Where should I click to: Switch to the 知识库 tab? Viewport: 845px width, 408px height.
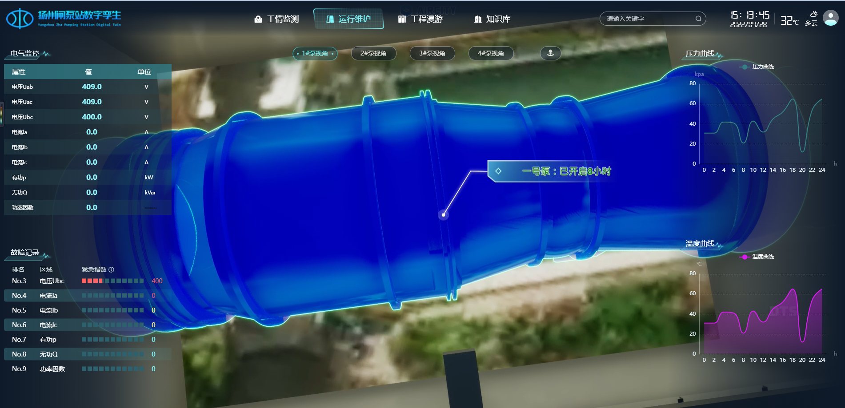pos(493,19)
